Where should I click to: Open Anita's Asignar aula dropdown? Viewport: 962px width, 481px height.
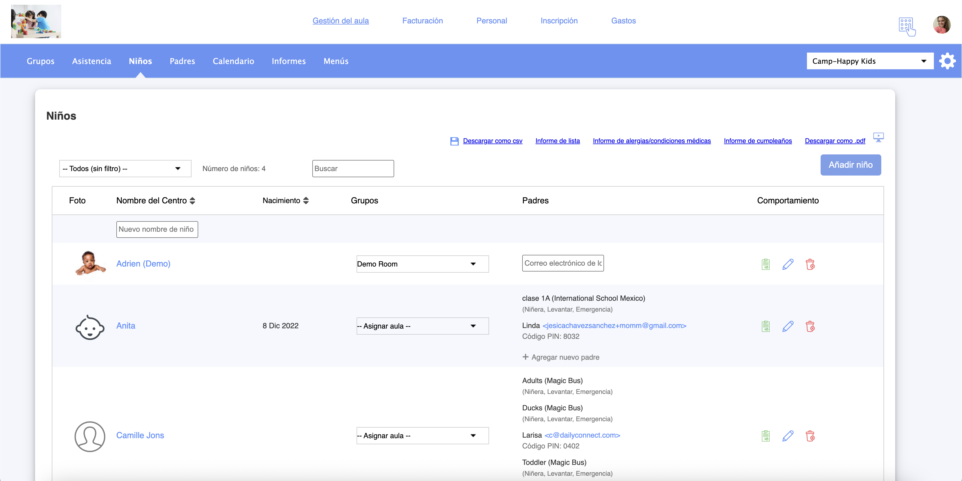[x=422, y=326]
